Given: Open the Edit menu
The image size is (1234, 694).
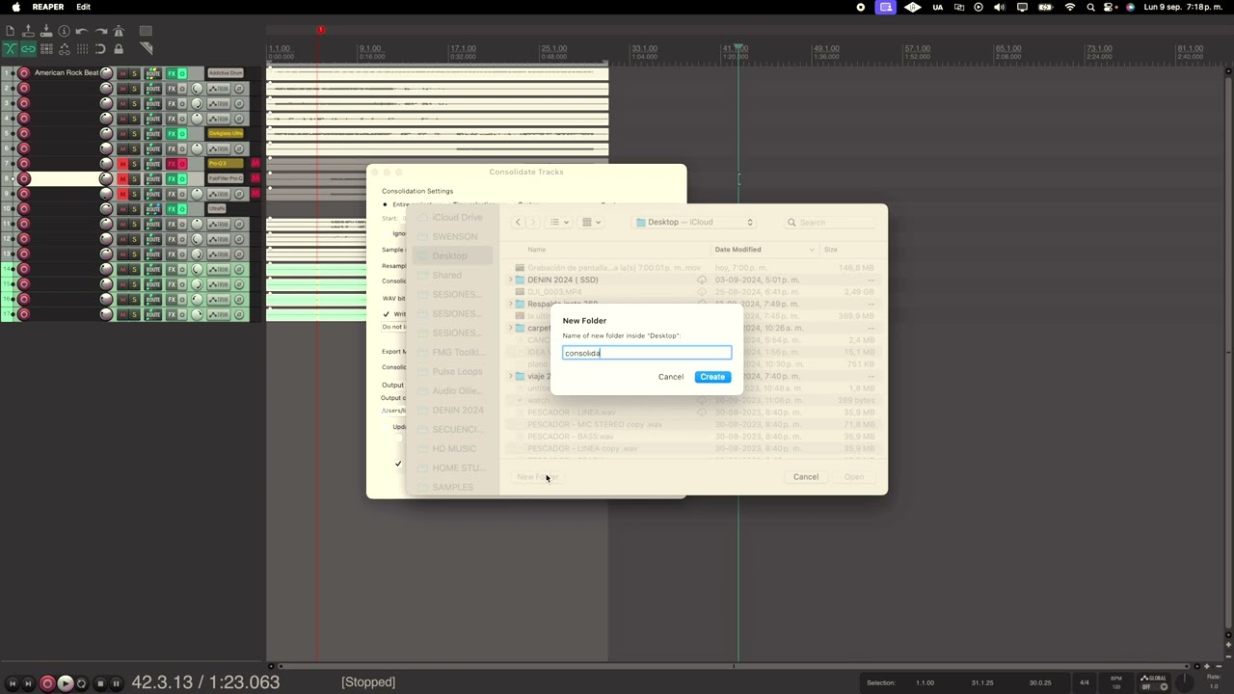Looking at the screenshot, I should 84,7.
